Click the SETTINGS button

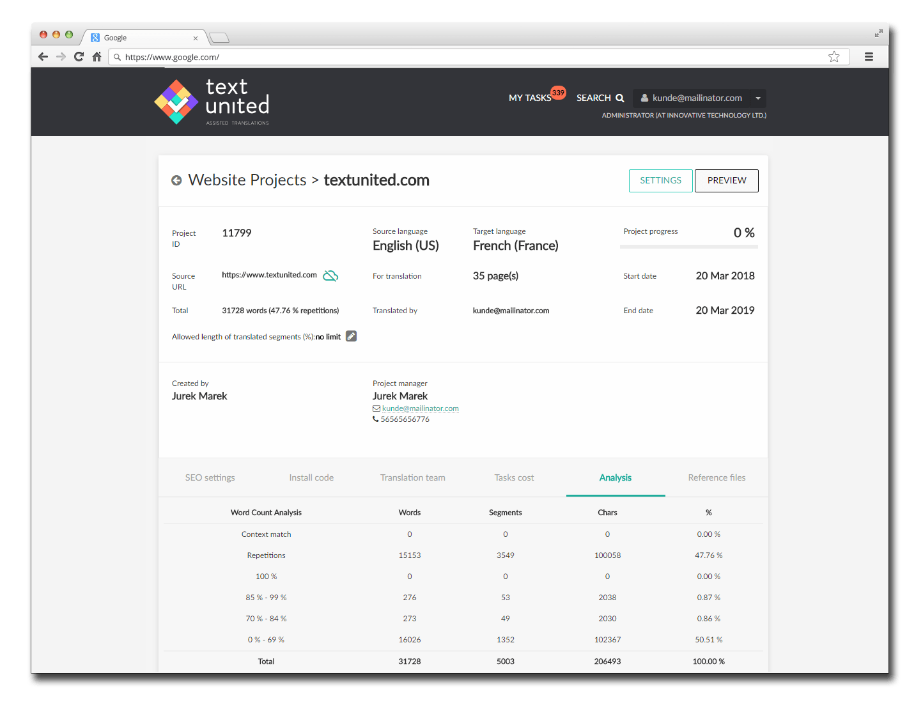[661, 181]
